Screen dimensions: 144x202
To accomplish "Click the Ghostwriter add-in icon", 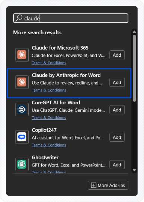I will pos(22,164).
